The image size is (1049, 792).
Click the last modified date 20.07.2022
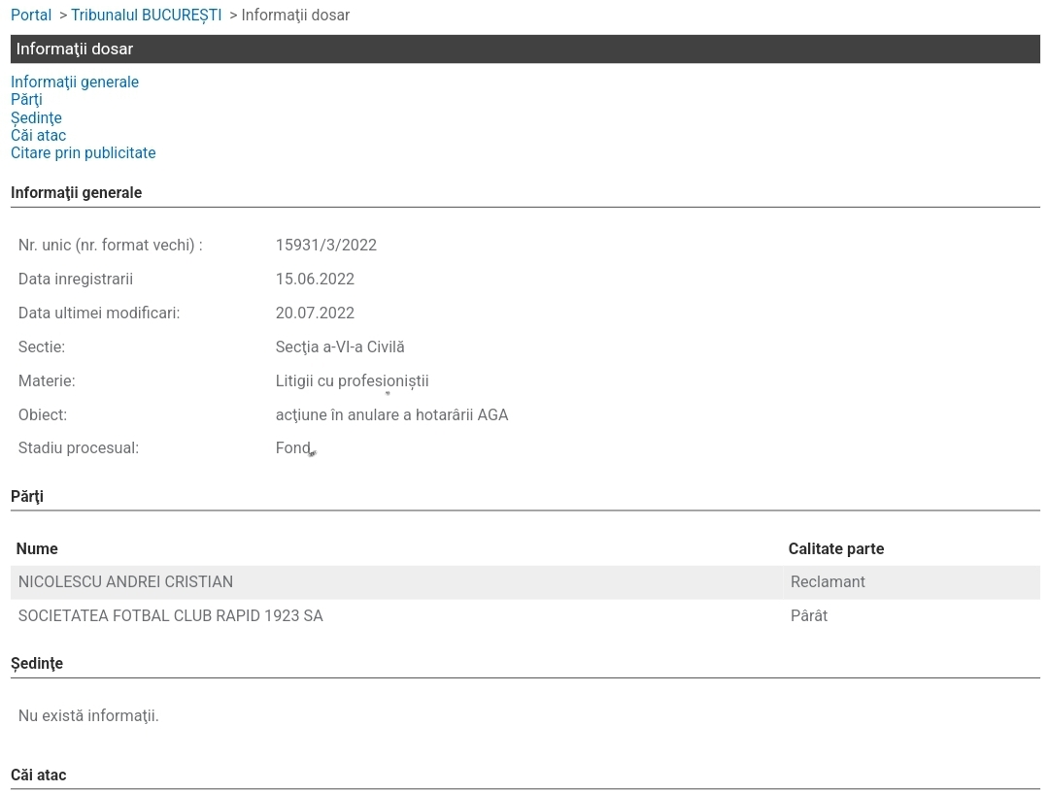tap(315, 313)
